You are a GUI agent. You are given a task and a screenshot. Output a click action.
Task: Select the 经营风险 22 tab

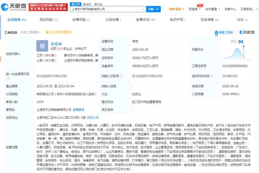pos(81,20)
